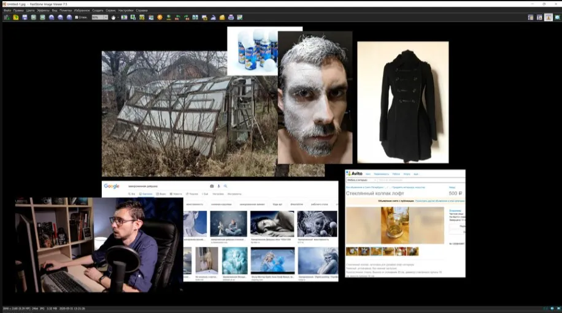Open the compare images icon
Viewport: 562px width, 313px height.
point(195,17)
